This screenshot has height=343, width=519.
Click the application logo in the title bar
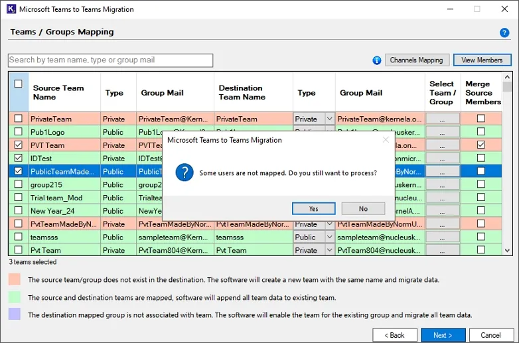11,9
